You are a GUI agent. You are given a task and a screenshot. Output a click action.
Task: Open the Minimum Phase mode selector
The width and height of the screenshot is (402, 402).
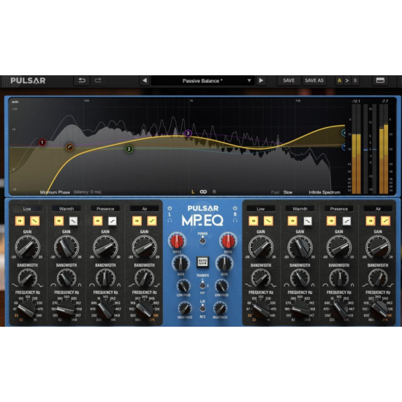click(55, 192)
